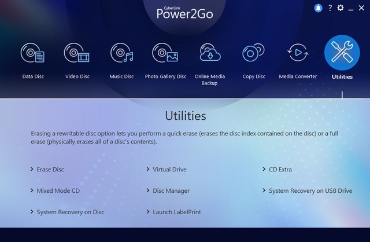Open Photo Gallery Disc icon
The height and width of the screenshot is (242, 370).
point(165,54)
